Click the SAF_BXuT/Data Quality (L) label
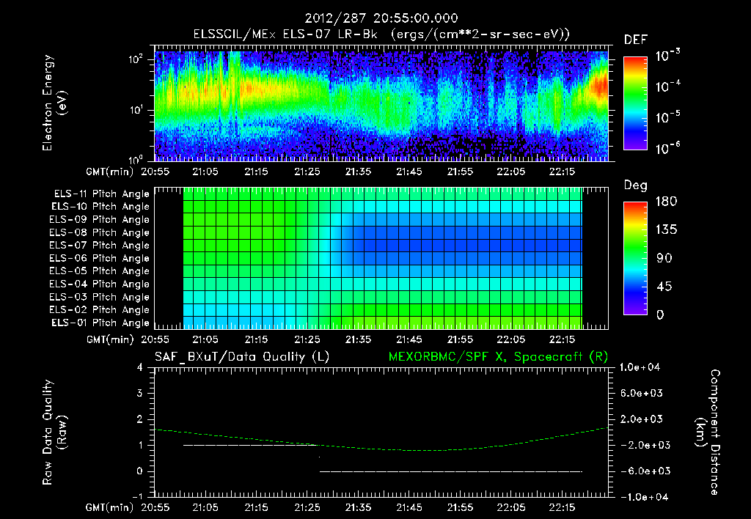The image size is (751, 519). point(242,357)
